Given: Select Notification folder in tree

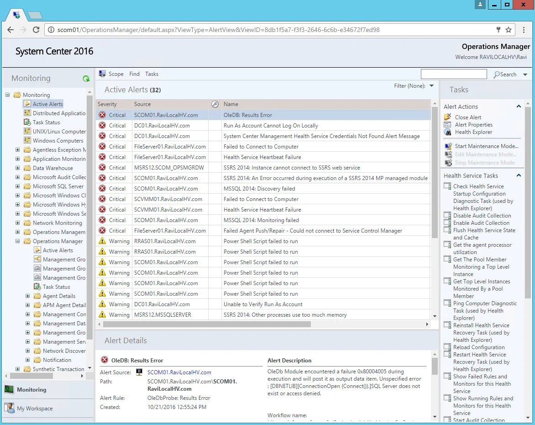Looking at the screenshot, I should (x=57, y=360).
